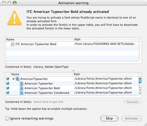
Task: Click the green zoom window button
Action: (x=15, y=3)
